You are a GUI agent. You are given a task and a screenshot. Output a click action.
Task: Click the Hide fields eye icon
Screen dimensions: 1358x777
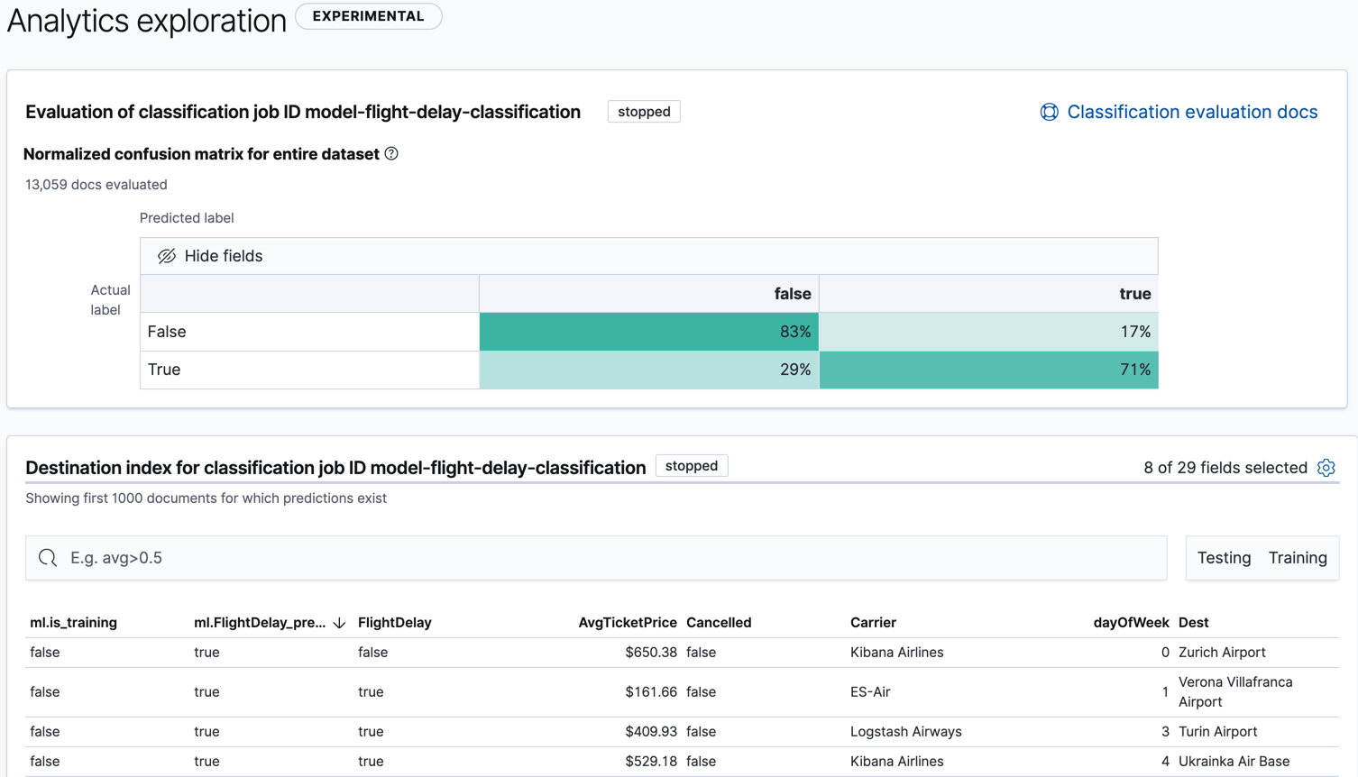pyautogui.click(x=167, y=255)
